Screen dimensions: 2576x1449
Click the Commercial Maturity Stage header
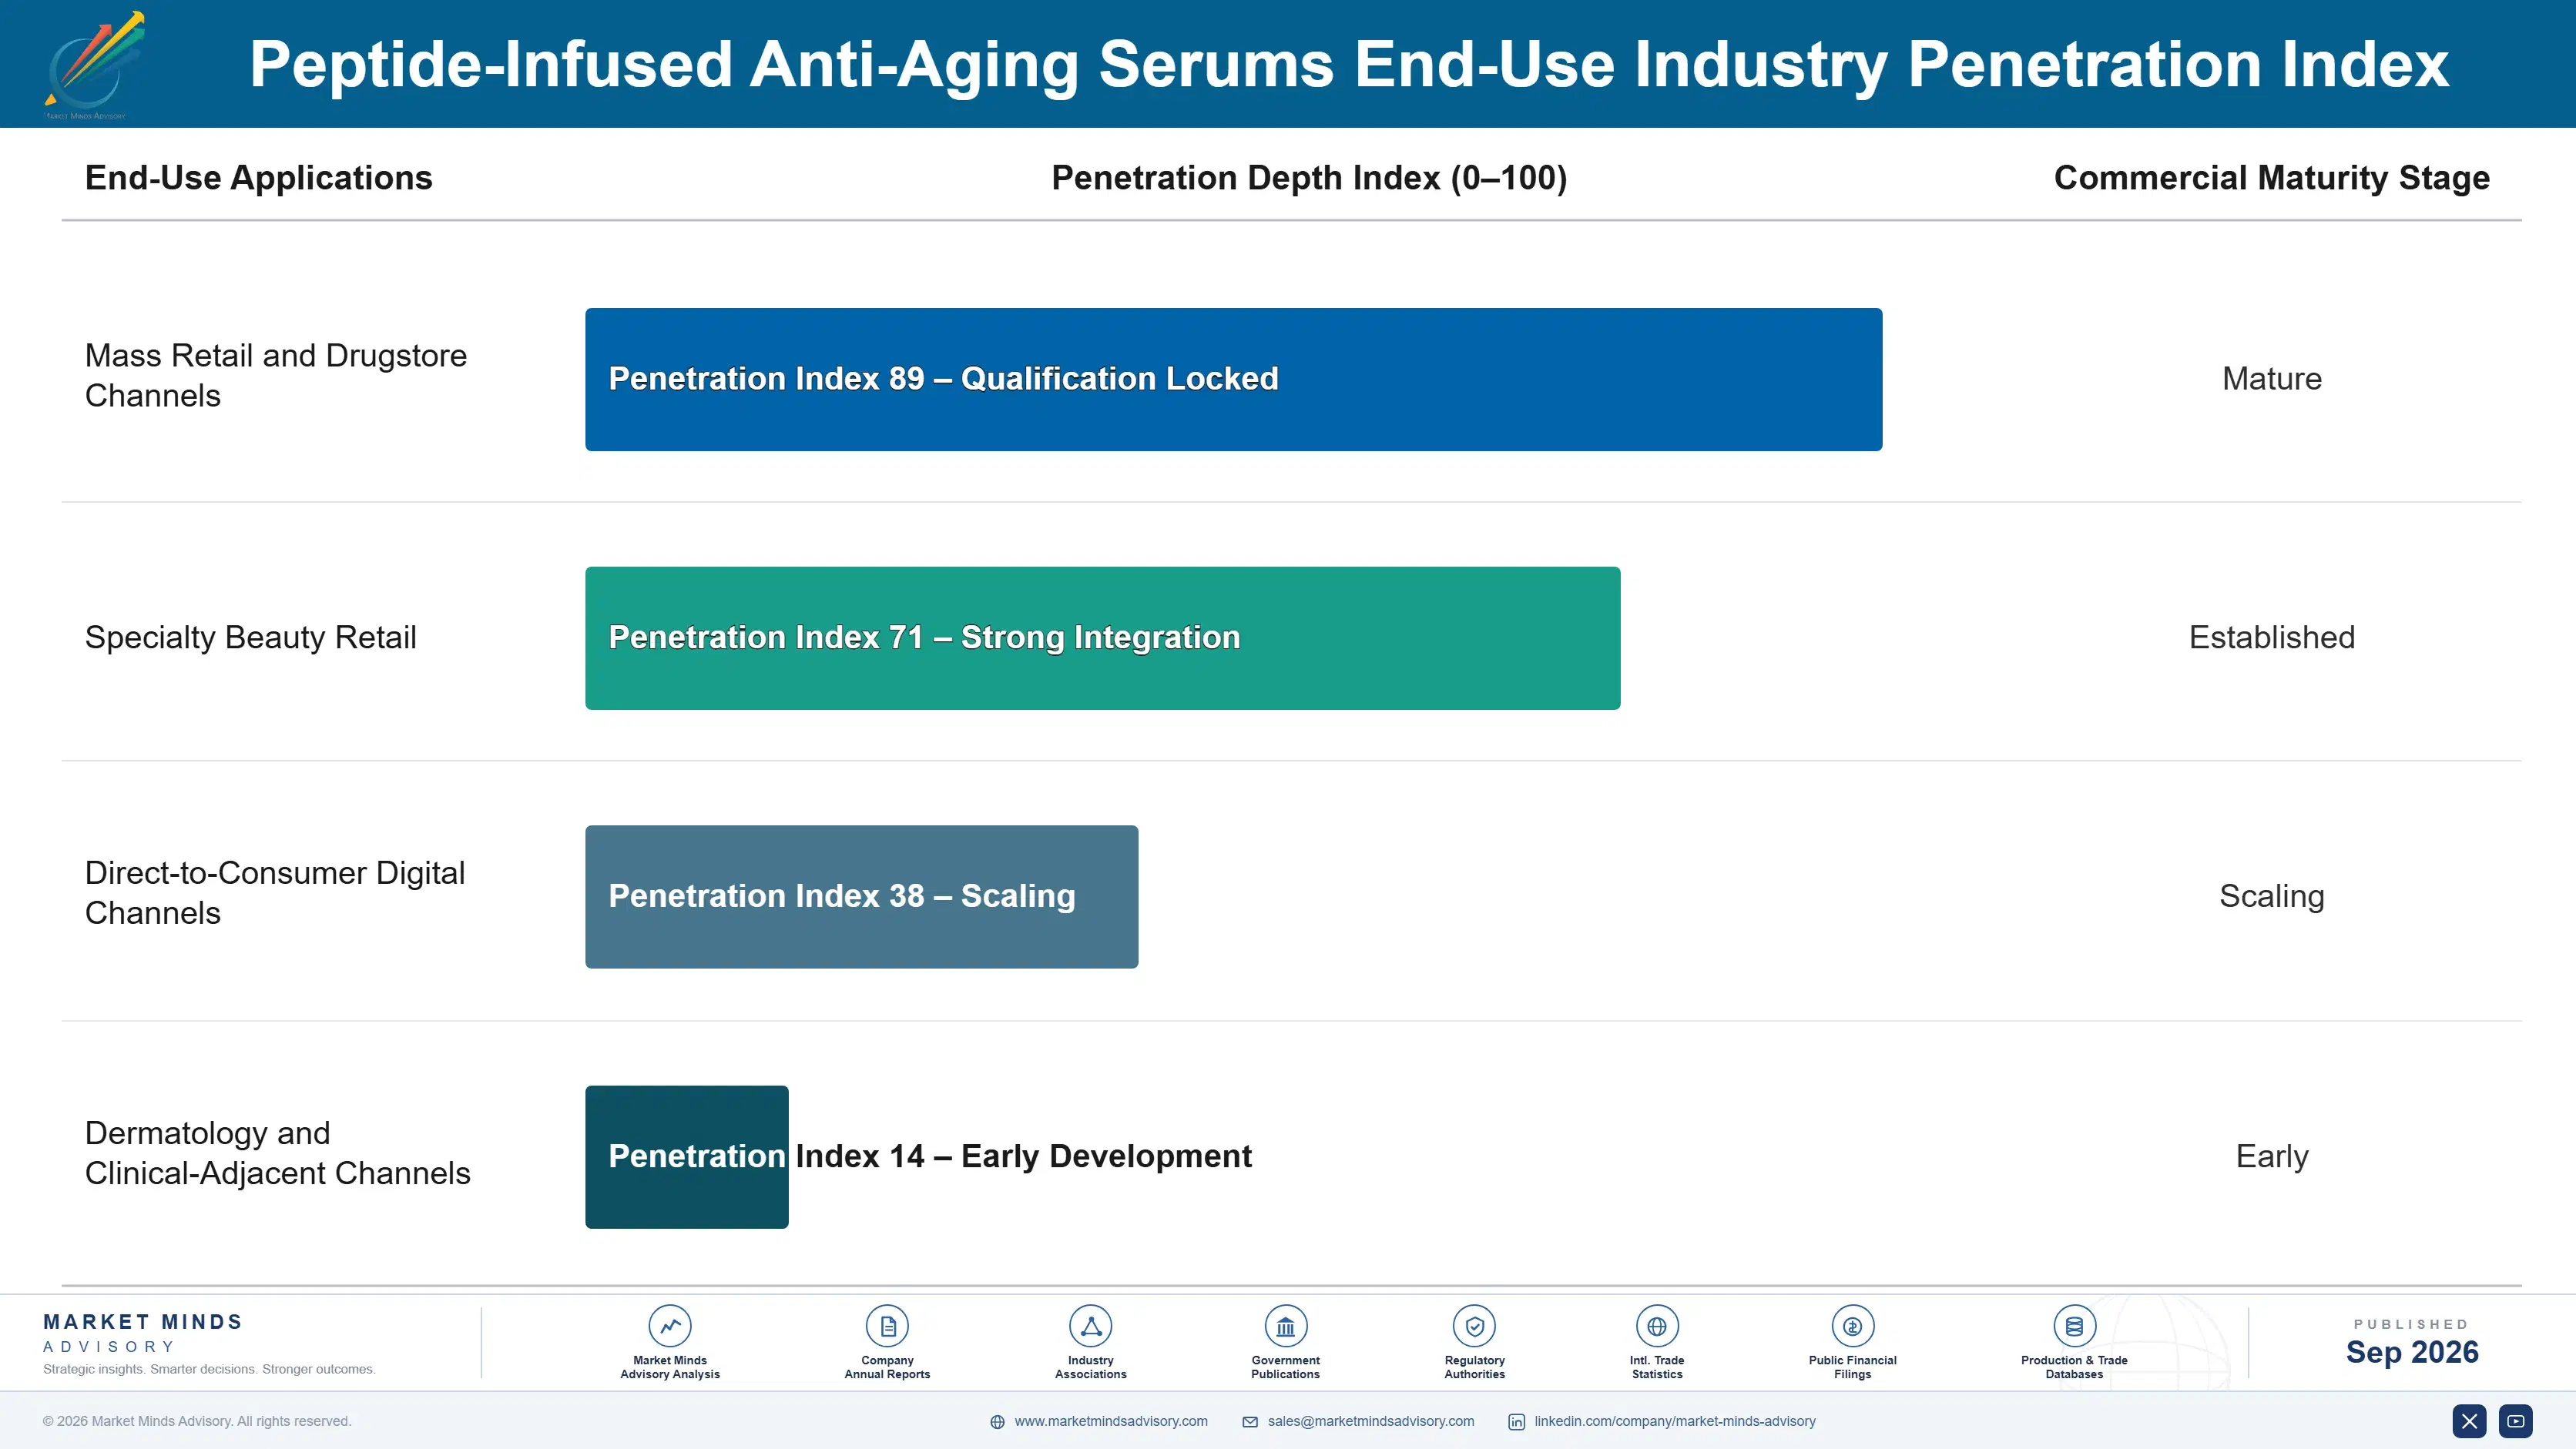coord(2272,178)
